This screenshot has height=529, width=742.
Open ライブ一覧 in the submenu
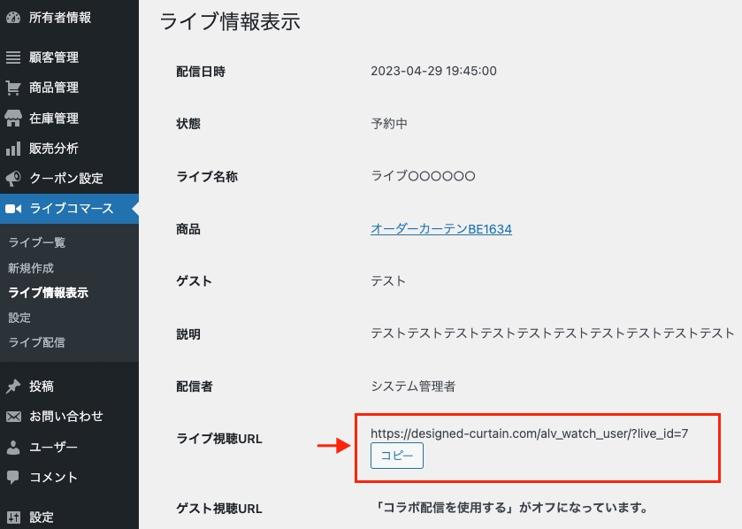pos(36,242)
